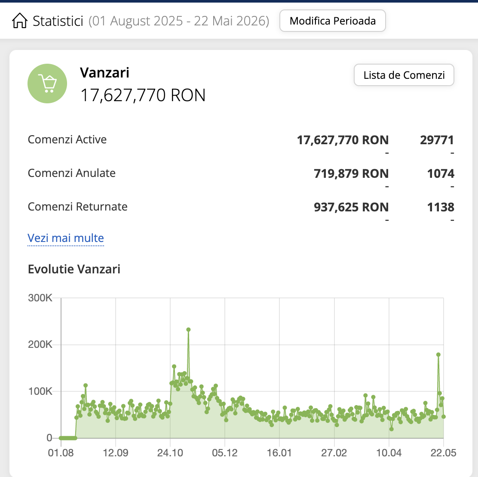
Task: Click the Comenzi Returnate row label
Action: [77, 207]
